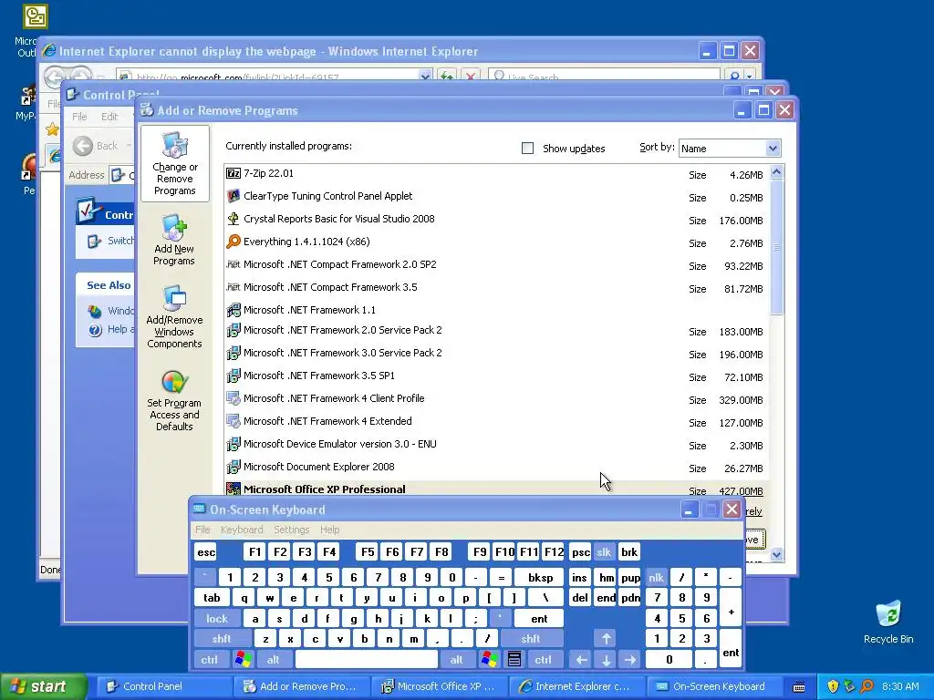Click the F12 key on keyboard
The height and width of the screenshot is (700, 934).
click(x=554, y=552)
